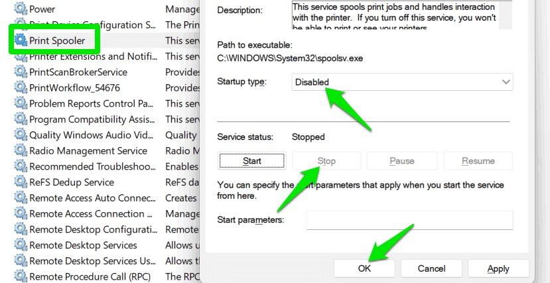
Task: Click gear icon for Program Compatibility Assistant
Action: pyautogui.click(x=21, y=119)
